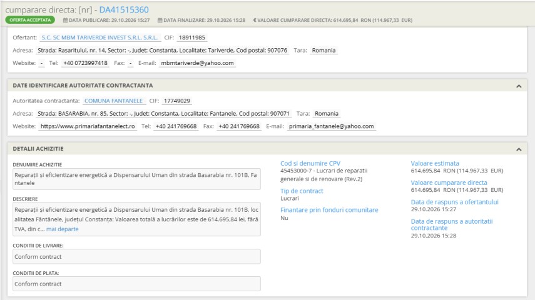
Task: Expand description with mai departe link
Action: click(x=63, y=229)
